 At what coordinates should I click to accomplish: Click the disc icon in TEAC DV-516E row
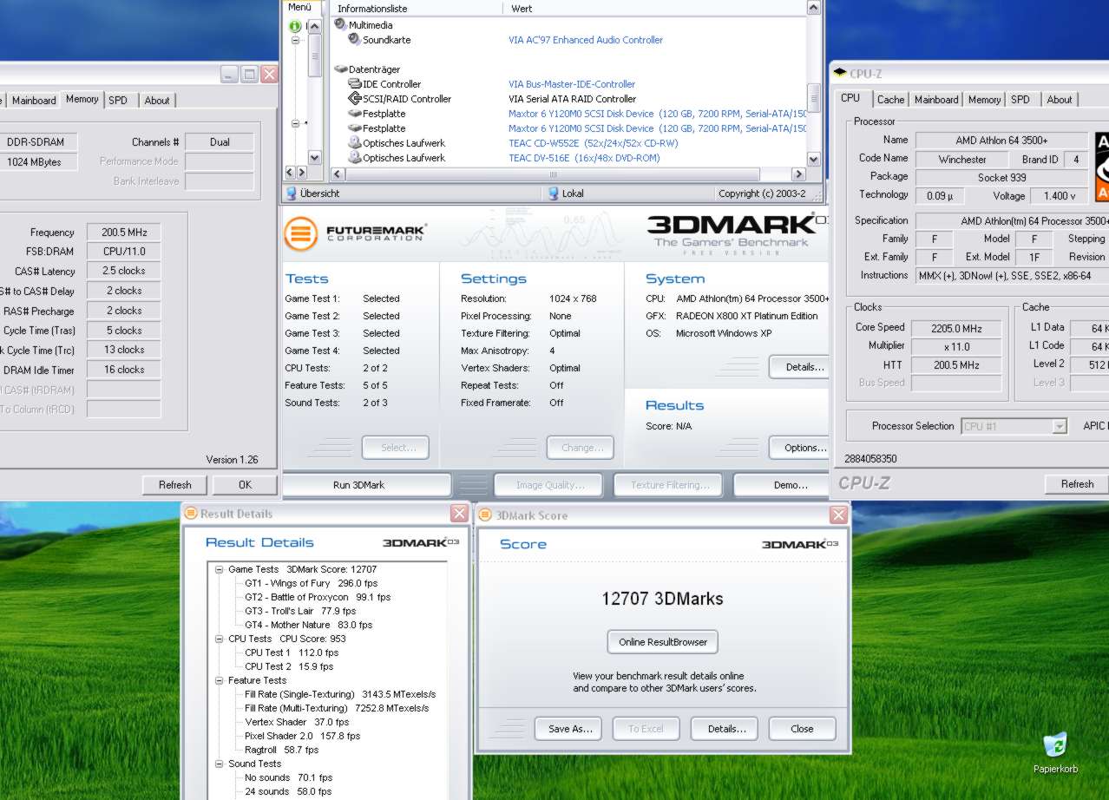click(x=355, y=158)
